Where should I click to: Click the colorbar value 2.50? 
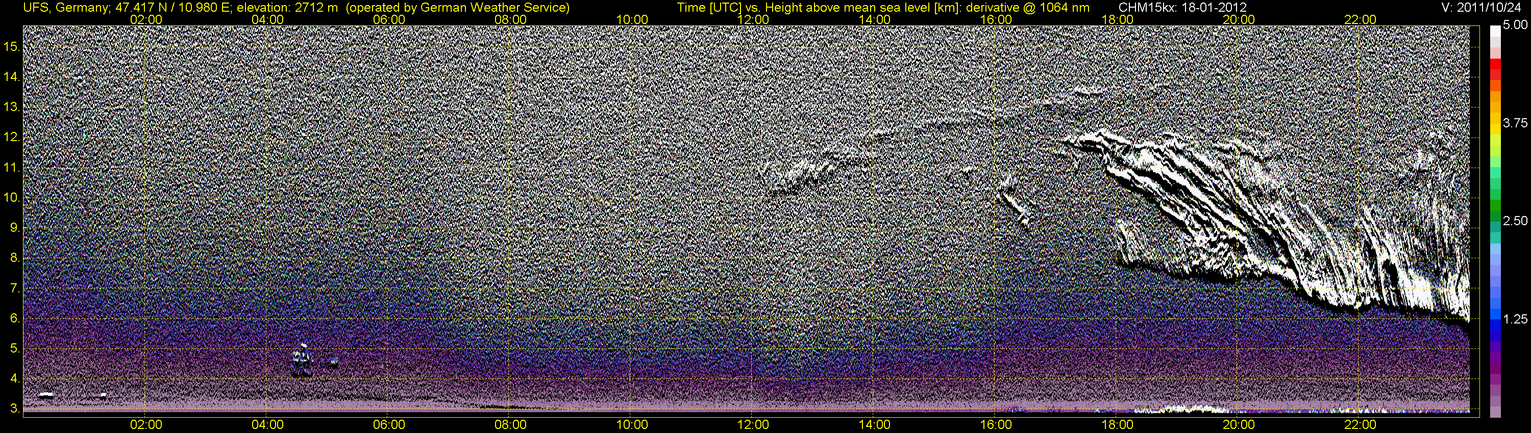coord(1515,221)
